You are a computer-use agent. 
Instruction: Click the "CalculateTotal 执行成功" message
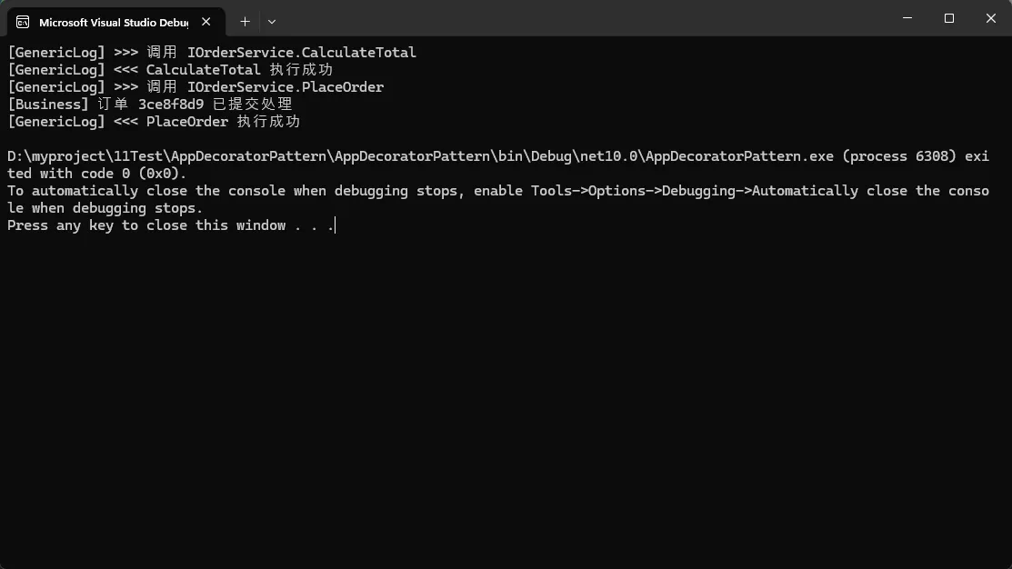pyautogui.click(x=239, y=70)
